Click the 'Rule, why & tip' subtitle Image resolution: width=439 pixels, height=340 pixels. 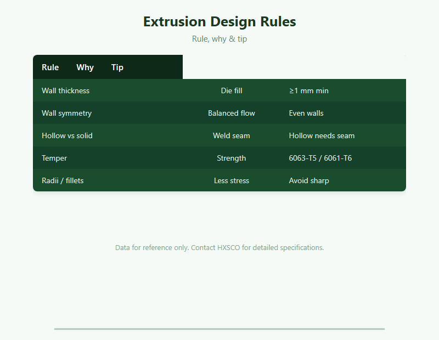pos(219,39)
